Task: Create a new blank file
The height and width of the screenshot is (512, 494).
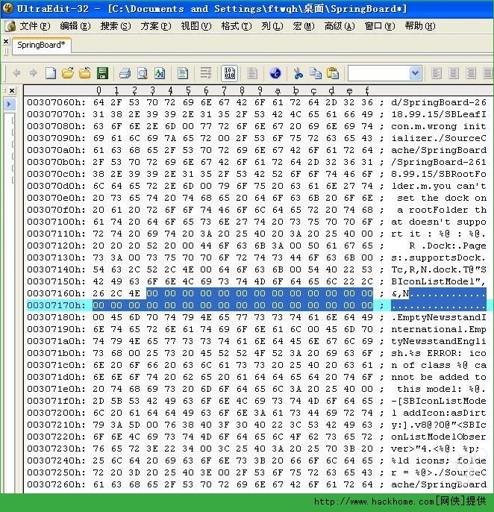Action: coord(51,73)
